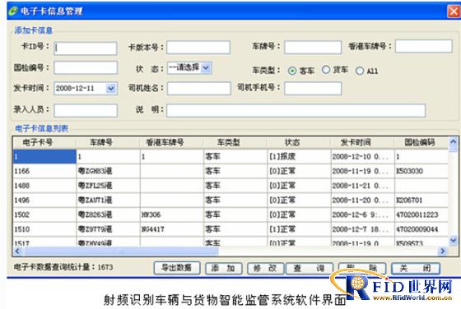
Task: Click the 导出数据 export button
Action: 177,268
